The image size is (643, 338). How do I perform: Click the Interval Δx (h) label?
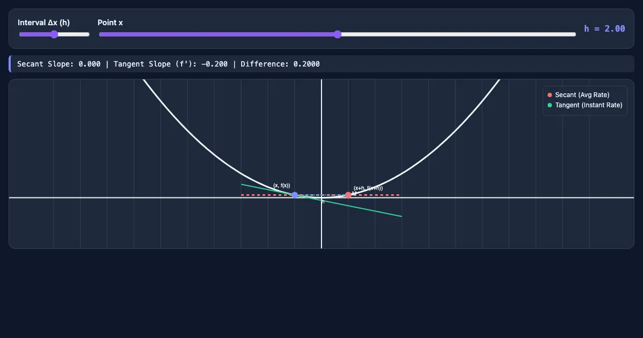44,23
